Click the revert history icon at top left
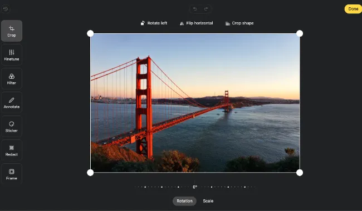 [6, 9]
